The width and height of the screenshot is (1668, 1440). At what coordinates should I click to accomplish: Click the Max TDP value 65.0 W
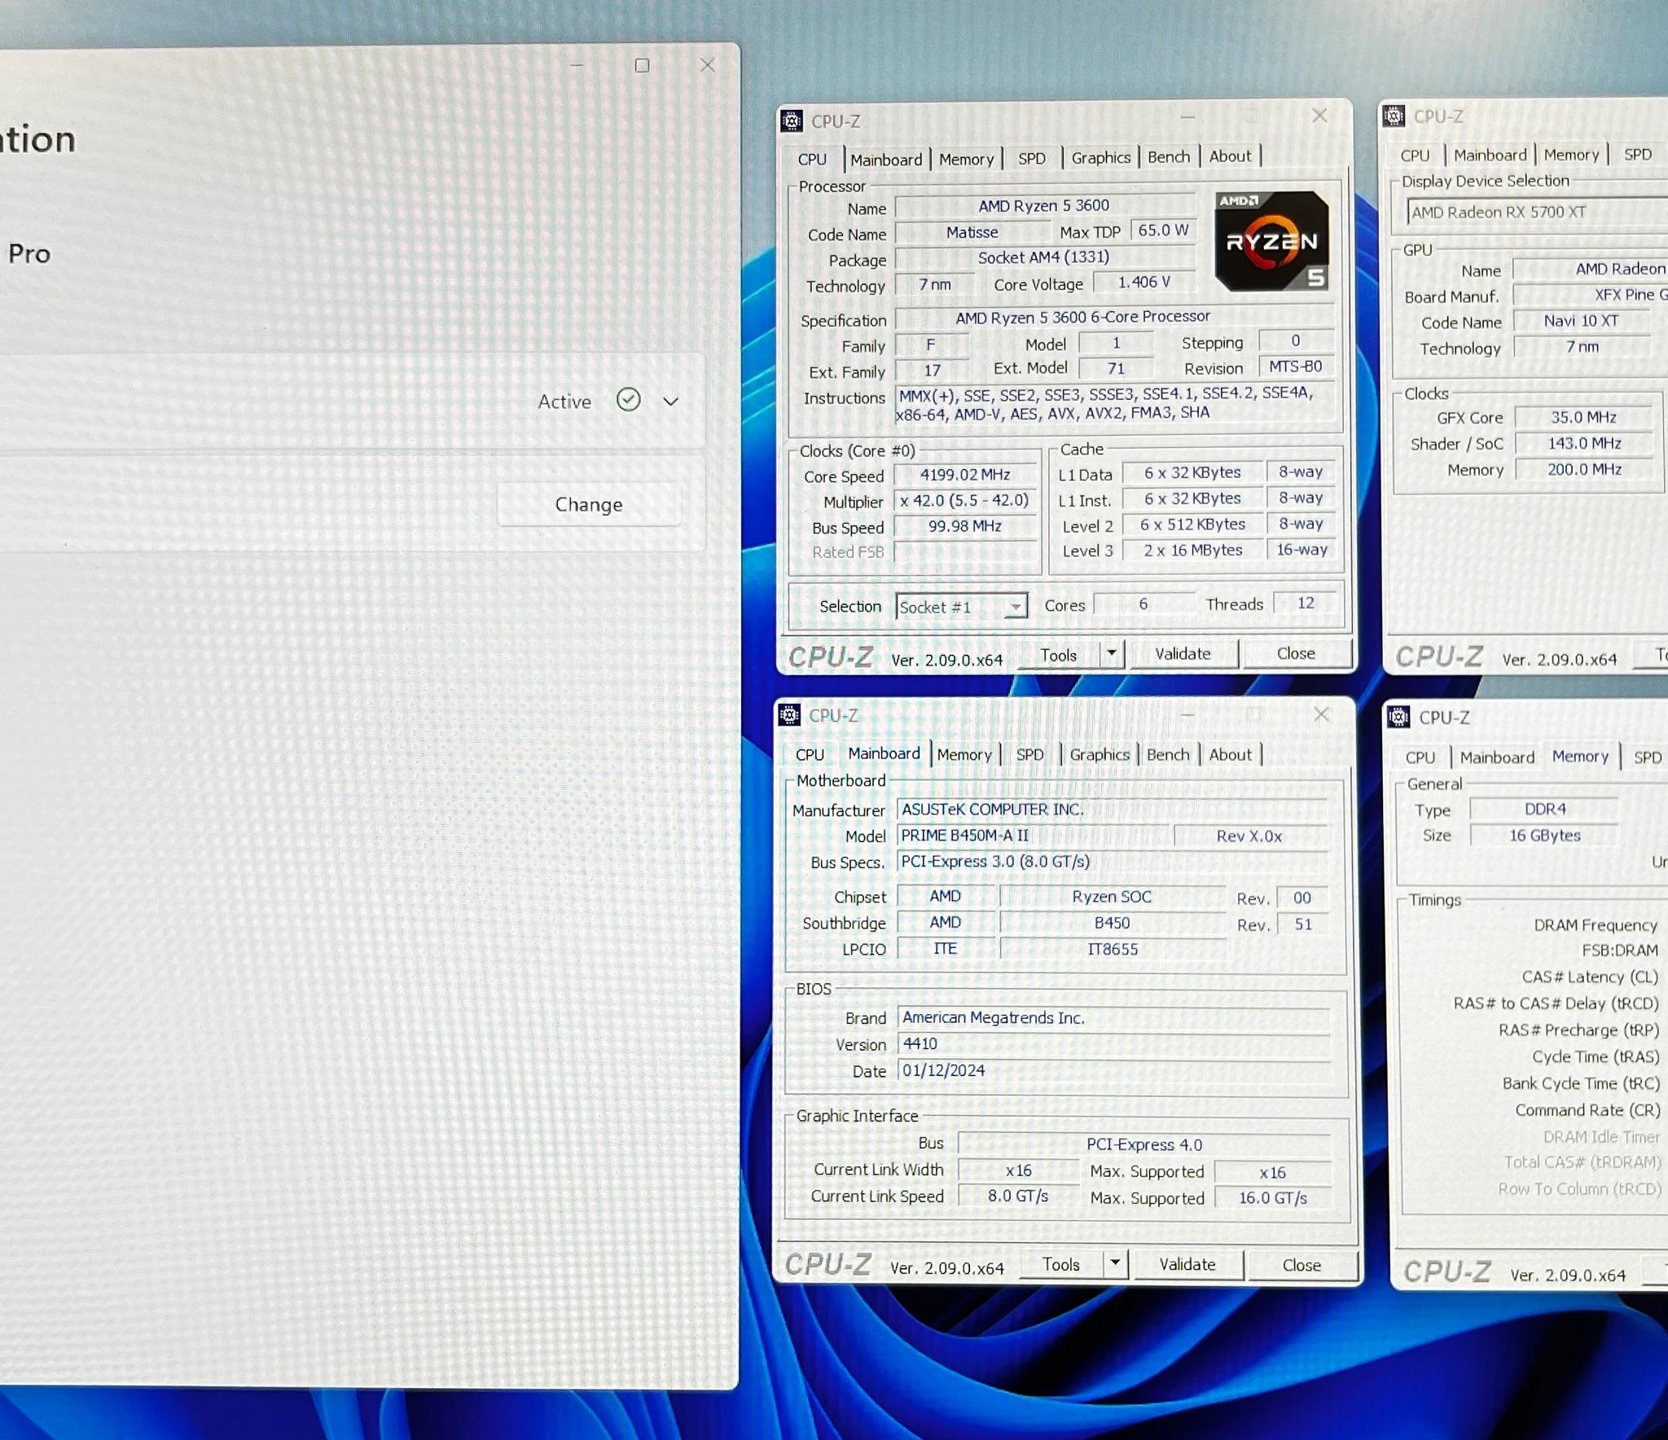(x=1163, y=230)
